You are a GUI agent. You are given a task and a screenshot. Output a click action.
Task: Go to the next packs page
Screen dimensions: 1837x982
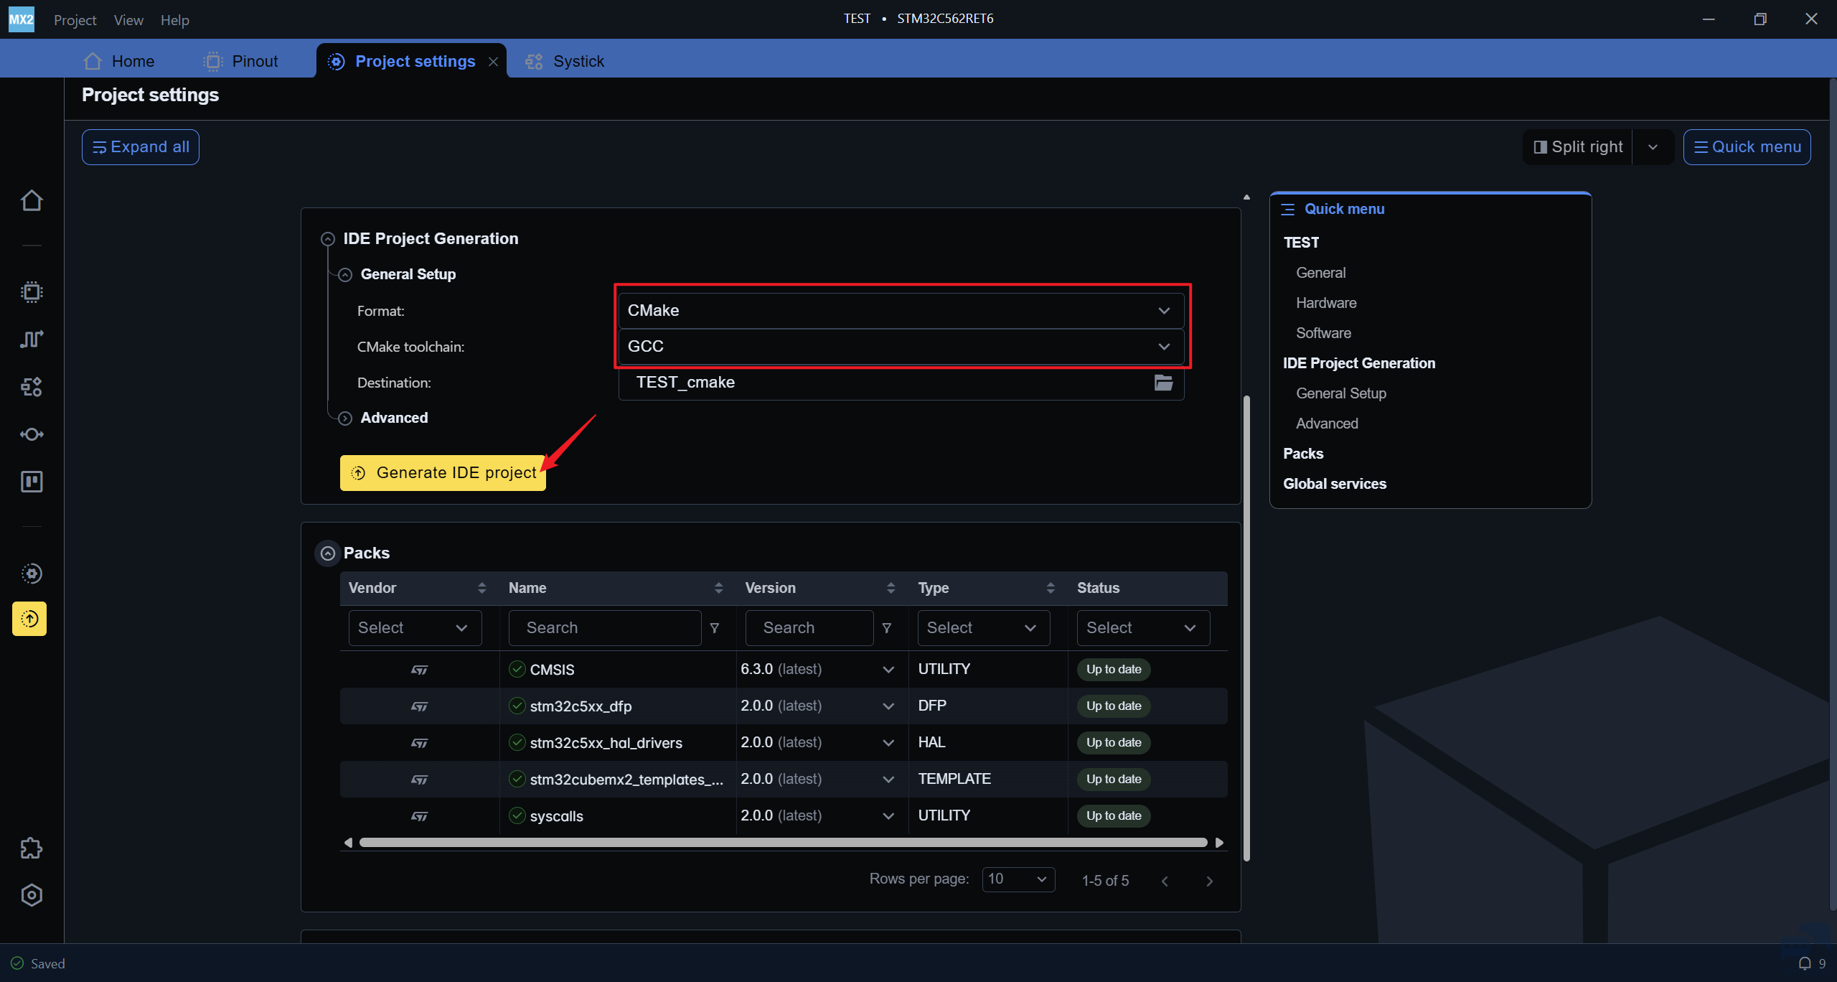[1209, 881]
